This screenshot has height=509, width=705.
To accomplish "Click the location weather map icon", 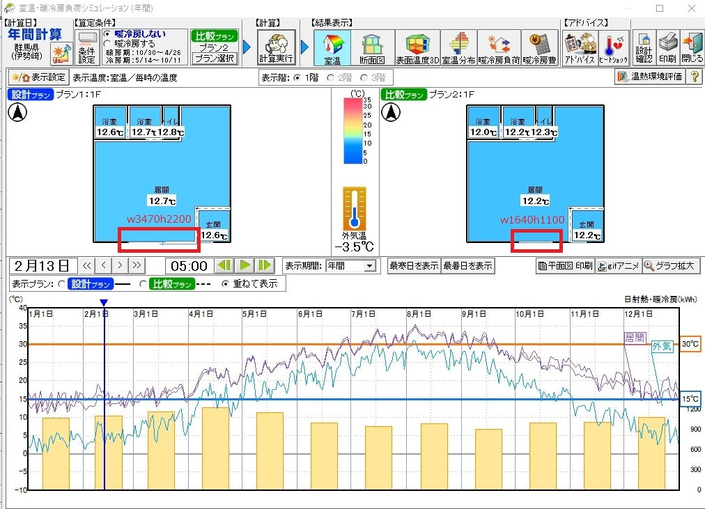I will (x=62, y=54).
